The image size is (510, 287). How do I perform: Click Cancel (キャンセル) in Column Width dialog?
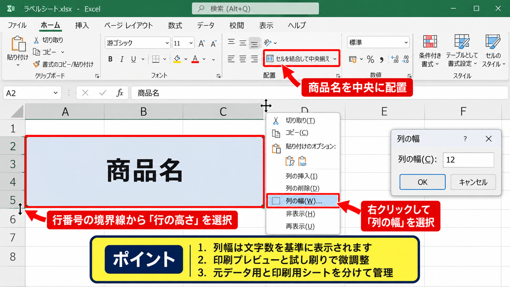click(x=473, y=182)
